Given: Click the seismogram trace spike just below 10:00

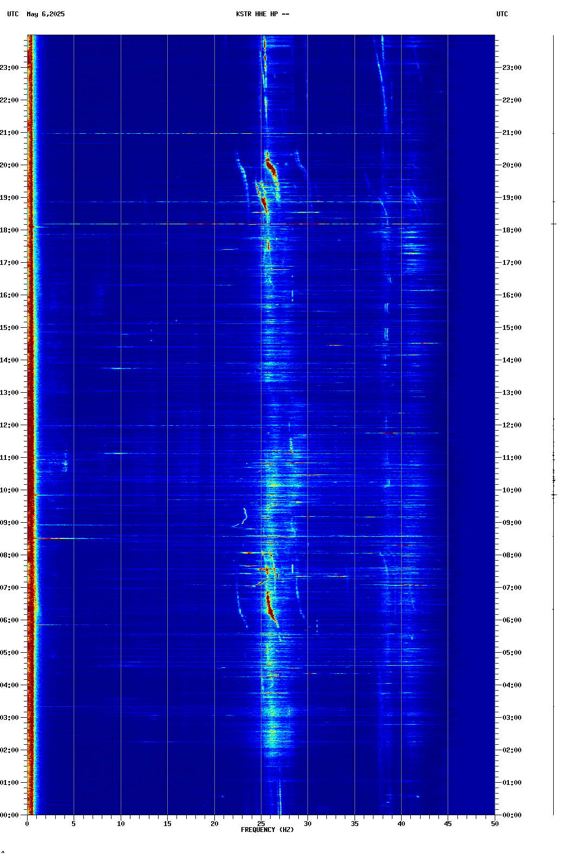Looking at the screenshot, I should (553, 495).
